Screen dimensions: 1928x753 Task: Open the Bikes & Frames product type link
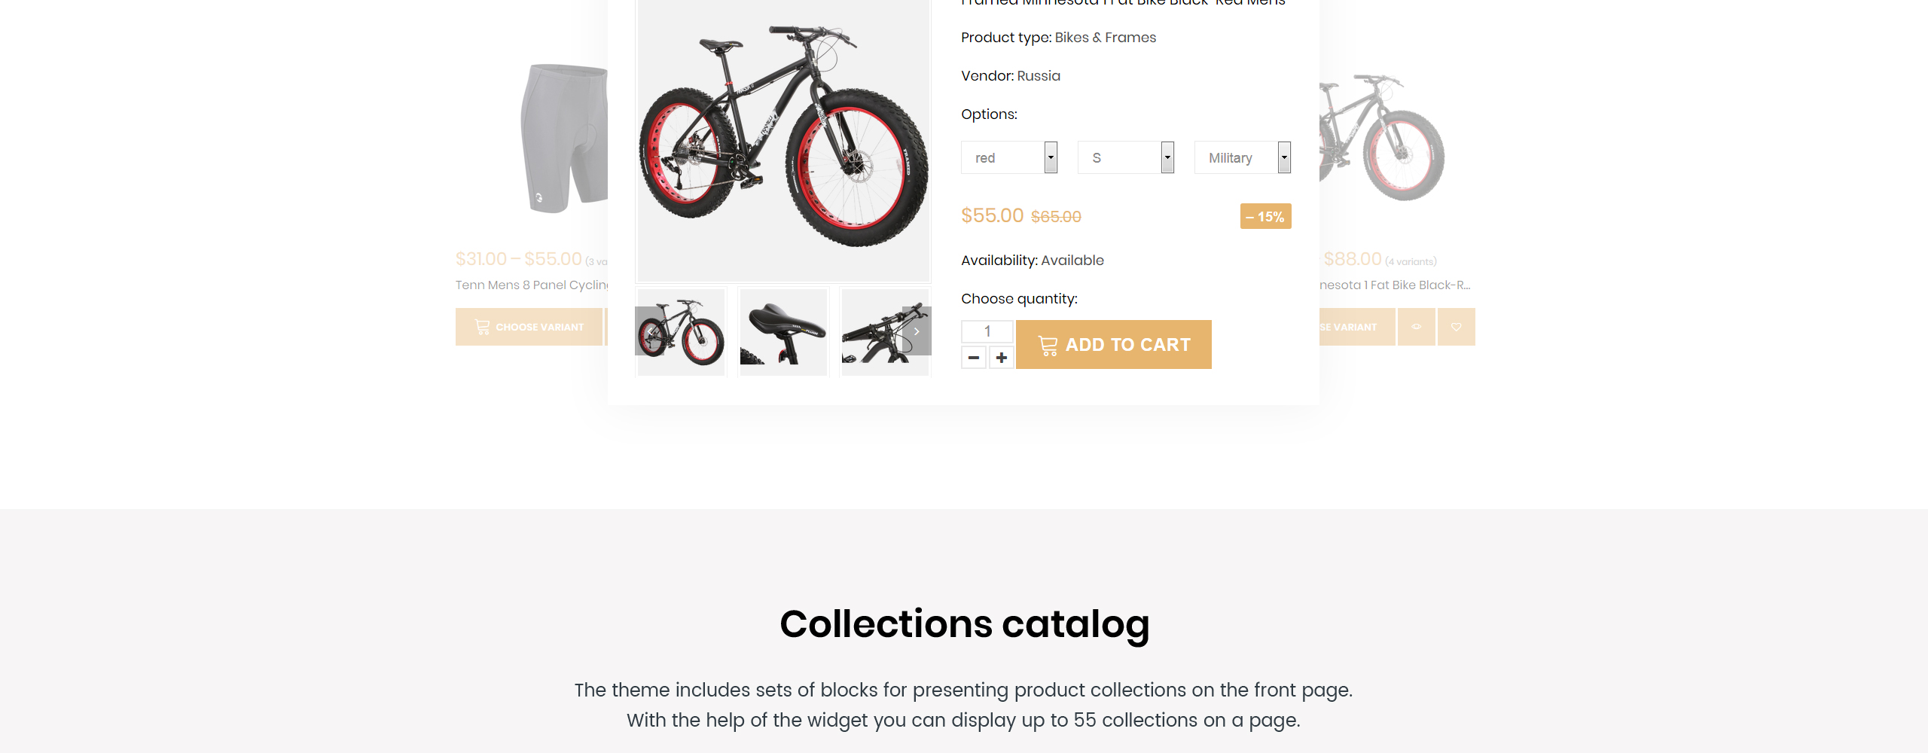click(1105, 38)
